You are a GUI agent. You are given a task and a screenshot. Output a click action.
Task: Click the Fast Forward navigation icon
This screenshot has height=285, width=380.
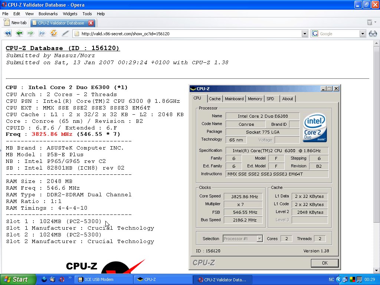pyautogui.click(x=42, y=33)
